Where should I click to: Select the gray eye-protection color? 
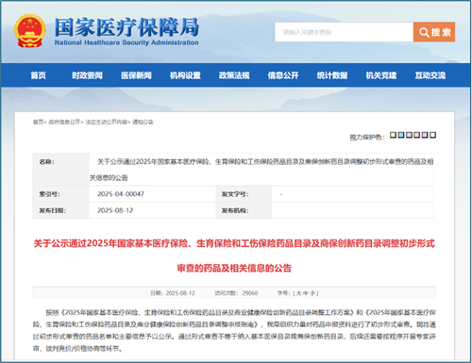pos(409,135)
